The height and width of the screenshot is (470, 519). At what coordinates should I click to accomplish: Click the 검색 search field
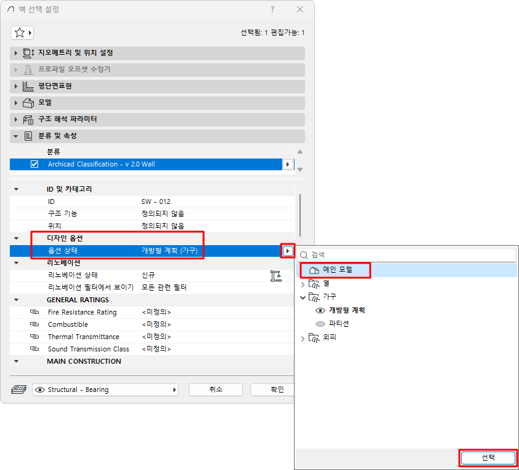tap(407, 255)
